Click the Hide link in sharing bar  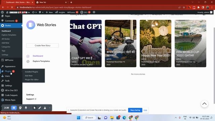[x=145, y=110]
